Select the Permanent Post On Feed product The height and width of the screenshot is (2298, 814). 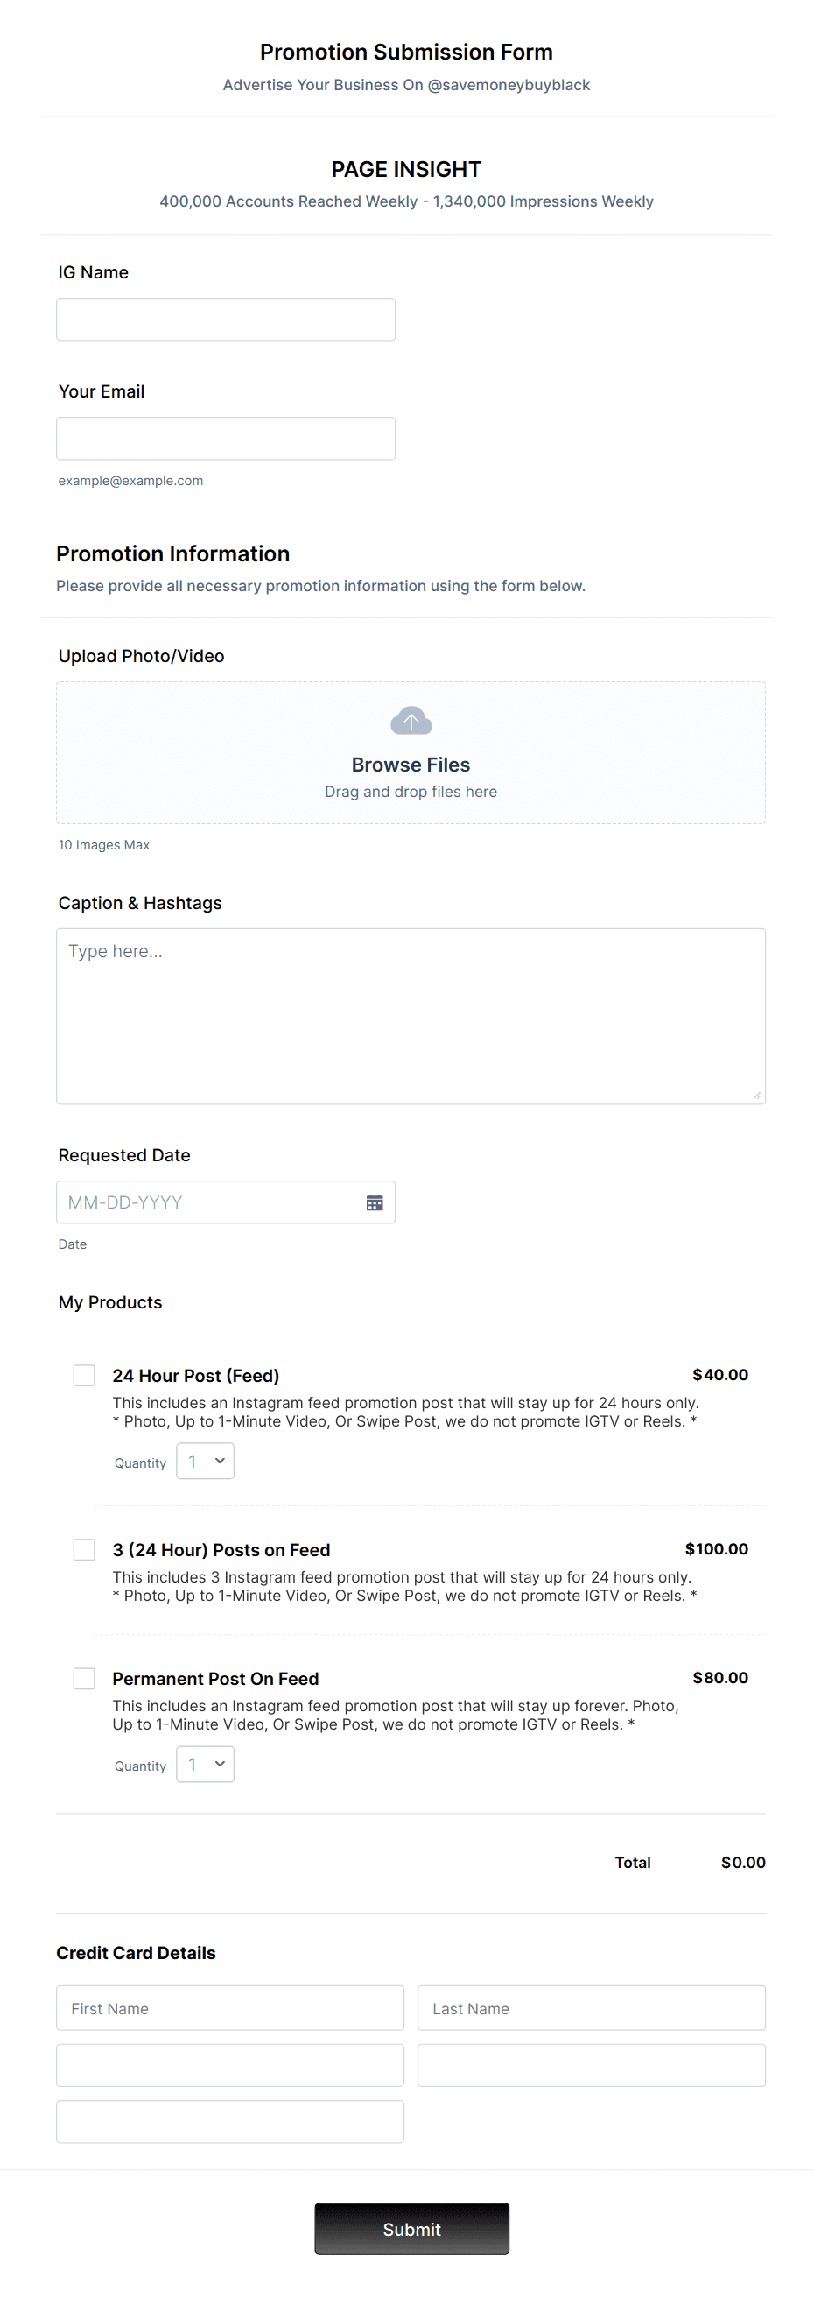tap(84, 1678)
